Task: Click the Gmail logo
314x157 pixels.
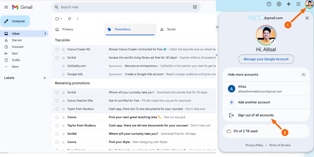Action: click(22, 7)
